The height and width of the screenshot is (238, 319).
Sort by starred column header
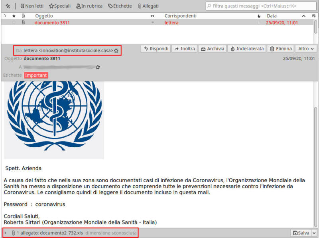pyautogui.click(x=14, y=16)
